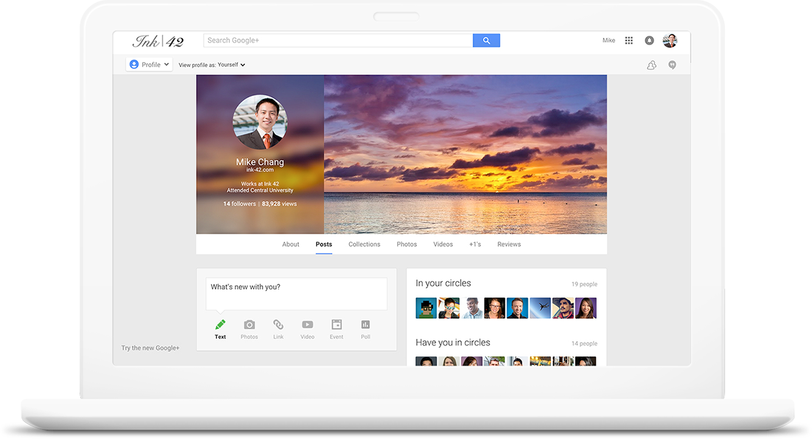Click your profile avatar in the top bar
812x439 pixels.
coord(670,40)
